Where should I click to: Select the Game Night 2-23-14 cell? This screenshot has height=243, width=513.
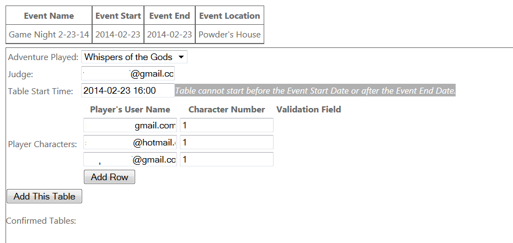(49, 34)
